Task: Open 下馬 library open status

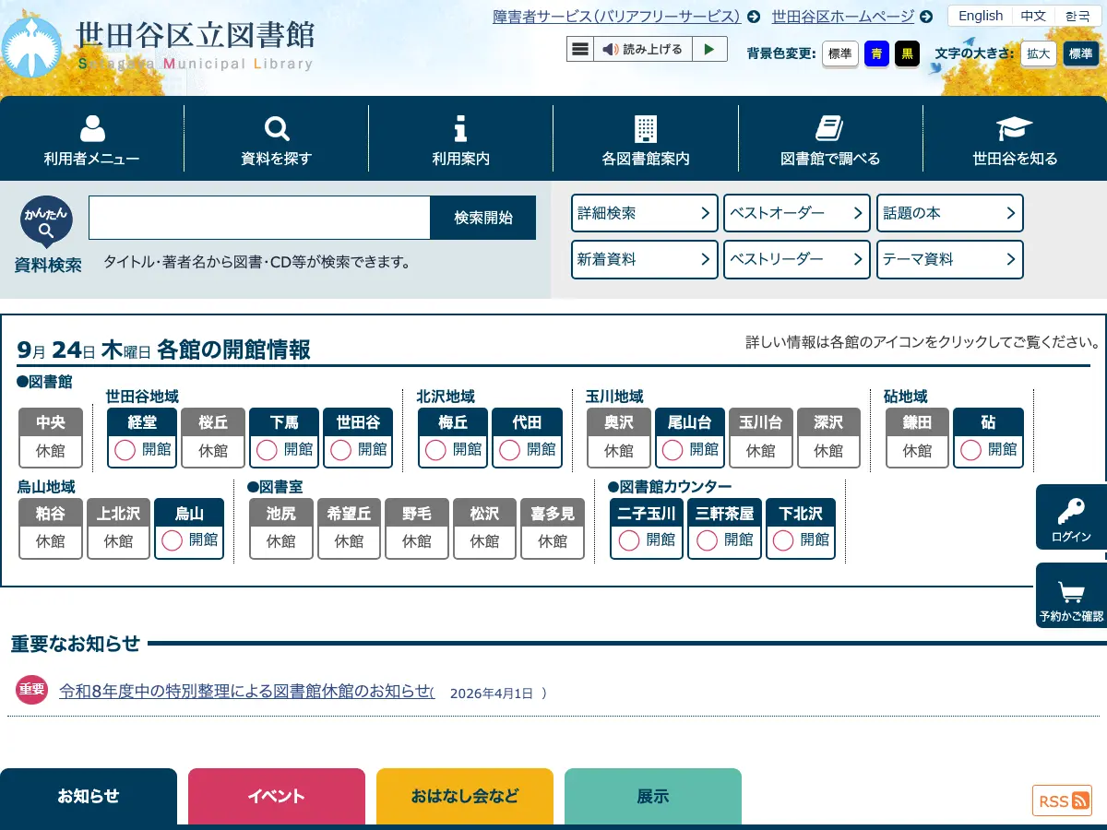Action: (284, 438)
